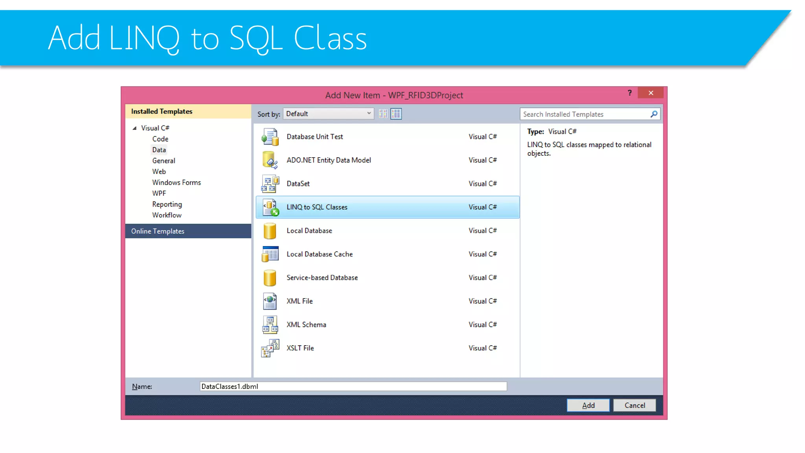Viewport: 805px width, 453px height.
Task: Select the ADO.NET Entity Data Model label
Action: pos(329,160)
